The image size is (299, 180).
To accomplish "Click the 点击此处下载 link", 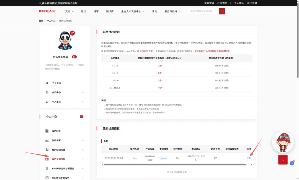I will pyautogui.click(x=146, y=51).
